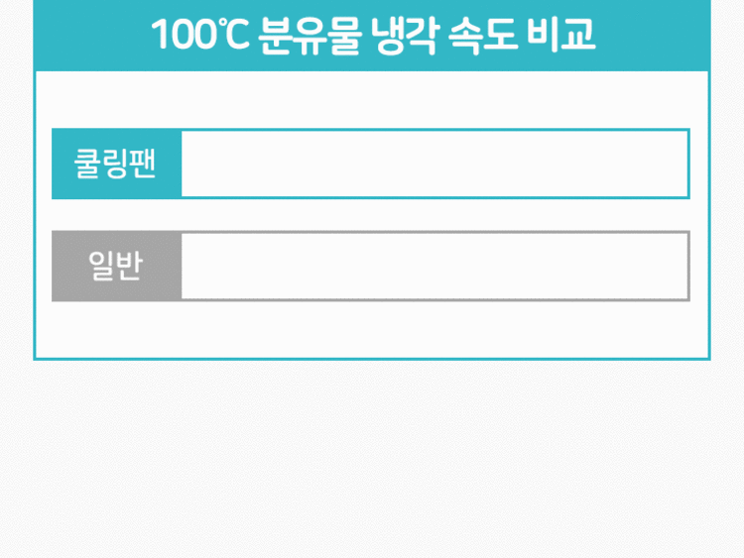Click the left start of 쿨링팬 bar
The image size is (744, 558).
point(189,164)
